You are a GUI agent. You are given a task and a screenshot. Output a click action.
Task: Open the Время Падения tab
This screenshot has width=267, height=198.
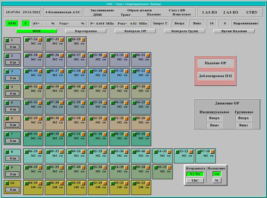click(234, 31)
